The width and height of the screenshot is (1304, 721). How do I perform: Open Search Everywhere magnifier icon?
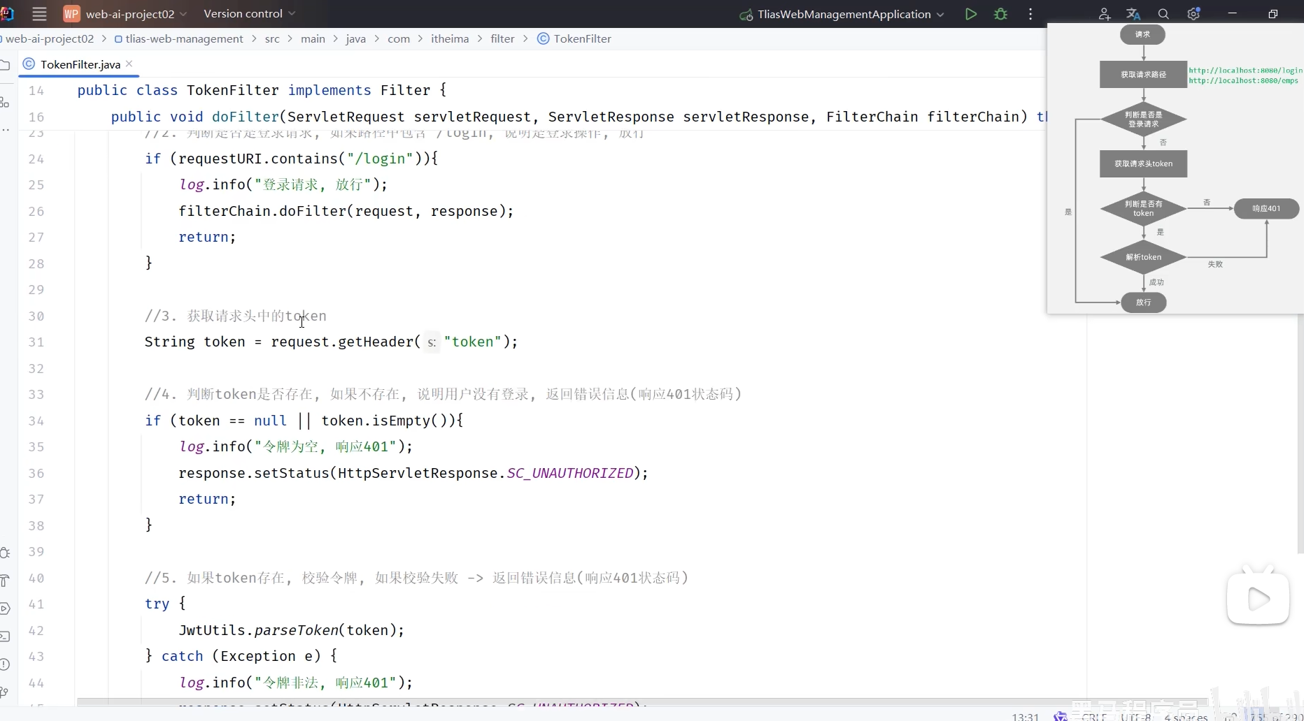(x=1163, y=14)
